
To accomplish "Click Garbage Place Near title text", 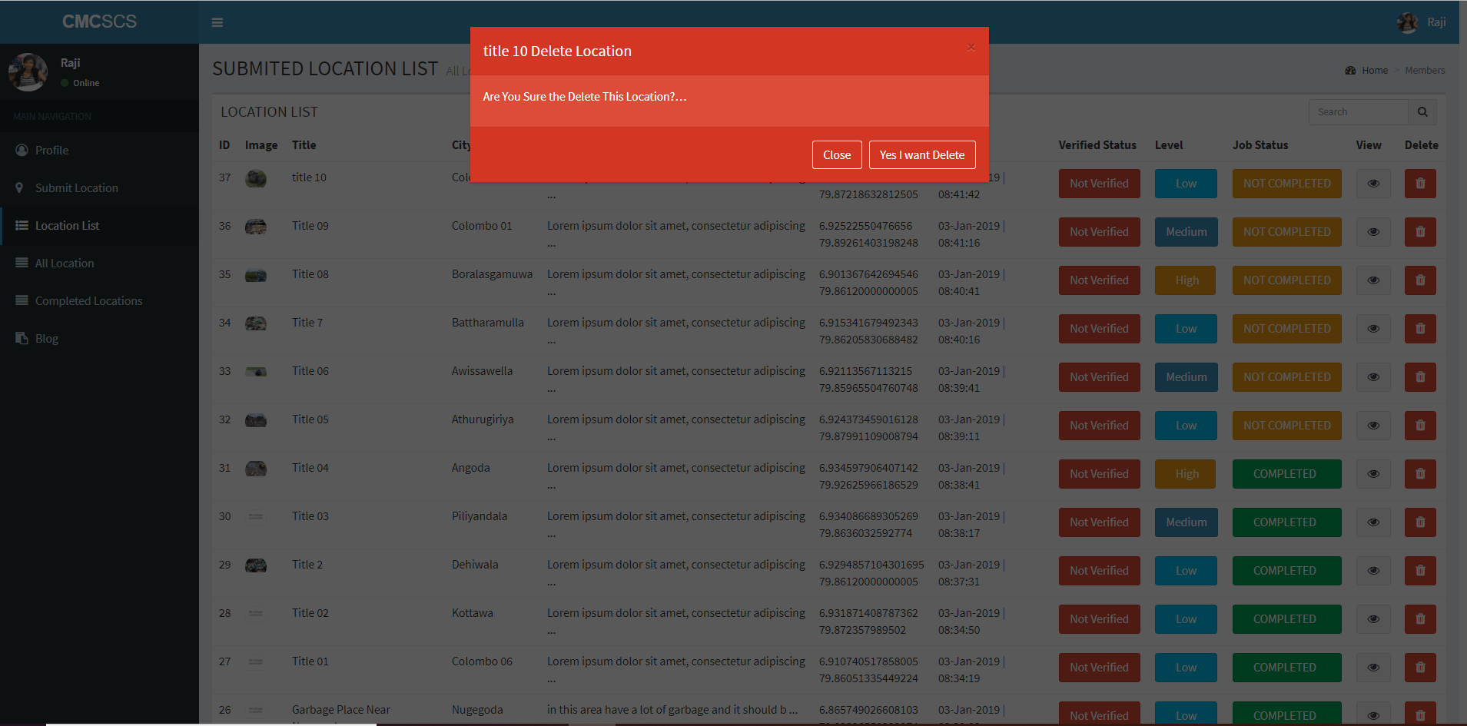I will tap(341, 710).
